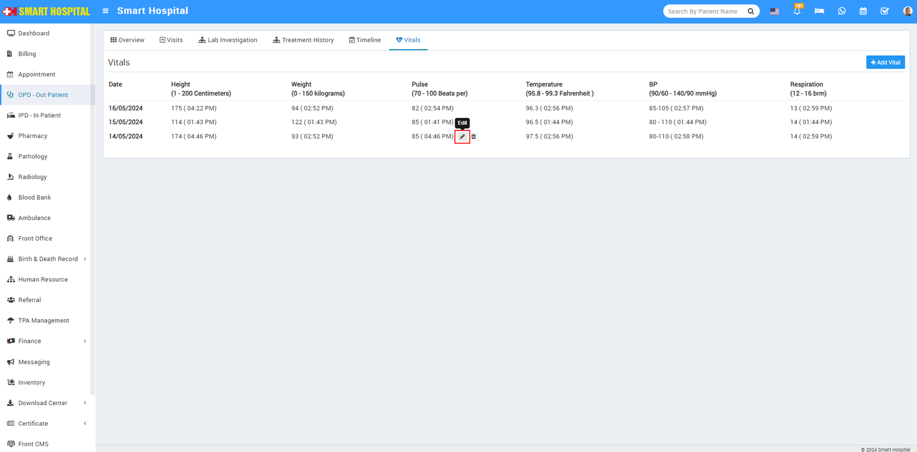Open the WhatsApp chat icon

[x=841, y=11]
